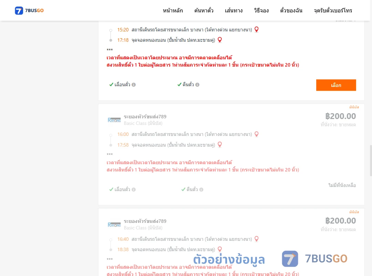Click คืนตั๋ว label in 16:00 trip
This screenshot has height=276, width=372.
coord(192,189)
